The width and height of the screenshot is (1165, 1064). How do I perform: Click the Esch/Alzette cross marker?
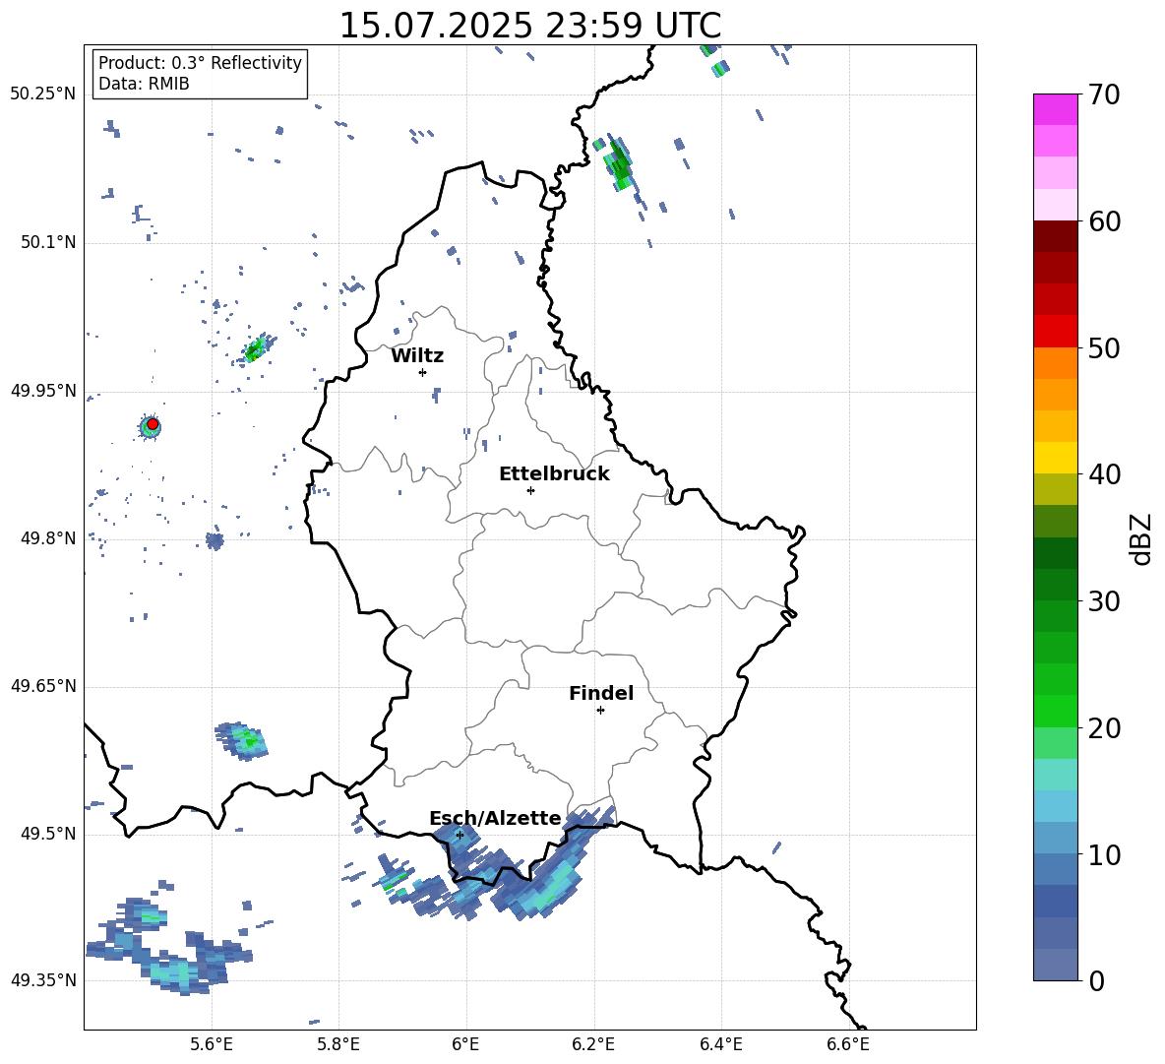pyautogui.click(x=460, y=835)
